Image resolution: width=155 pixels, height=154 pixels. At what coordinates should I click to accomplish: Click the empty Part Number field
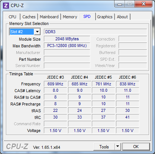pos(67,59)
